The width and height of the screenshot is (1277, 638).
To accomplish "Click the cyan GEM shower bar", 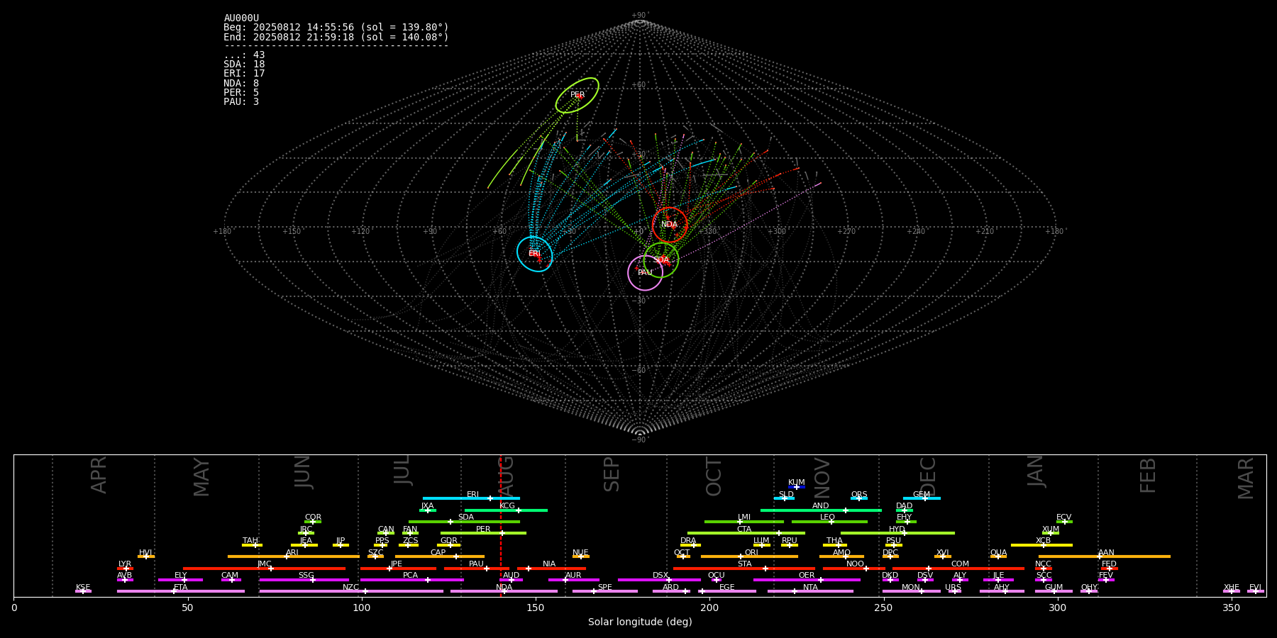I will tap(922, 498).
